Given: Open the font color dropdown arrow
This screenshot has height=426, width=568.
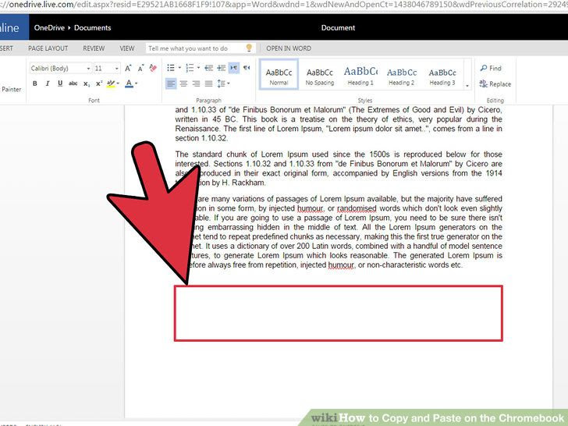Looking at the screenshot, I should pyautogui.click(x=137, y=83).
